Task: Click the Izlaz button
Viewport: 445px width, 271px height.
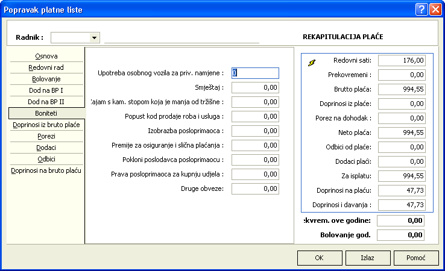Action: [x=367, y=258]
